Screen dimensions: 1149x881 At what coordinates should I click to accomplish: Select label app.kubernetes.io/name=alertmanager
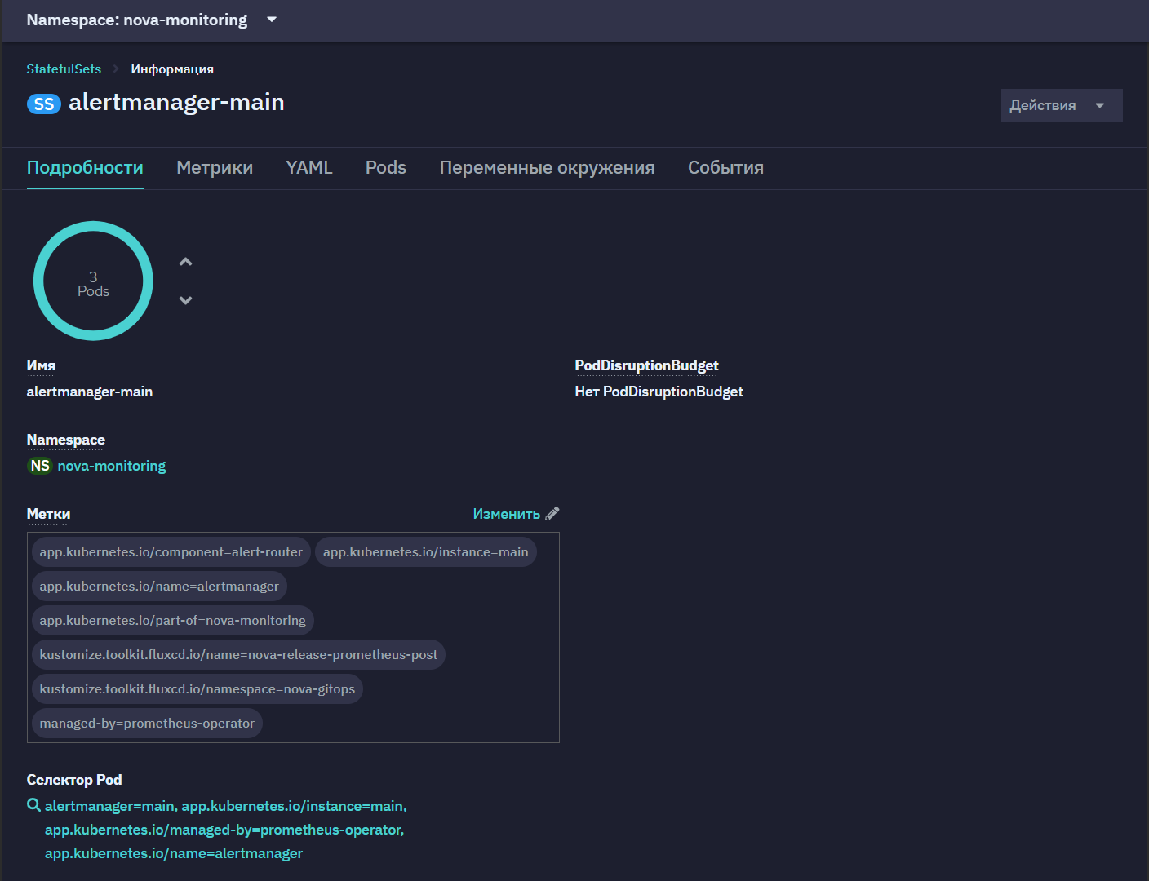coord(159,587)
